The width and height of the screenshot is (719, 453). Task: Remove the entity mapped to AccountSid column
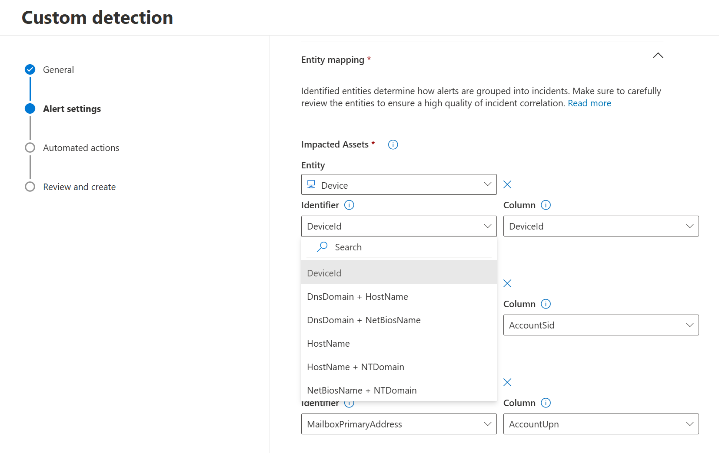pyautogui.click(x=507, y=284)
